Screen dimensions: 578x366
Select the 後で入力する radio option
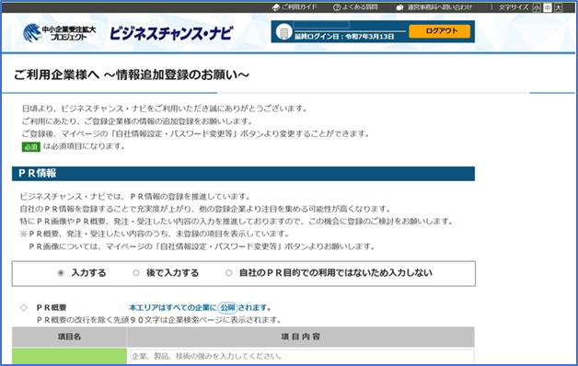point(136,273)
